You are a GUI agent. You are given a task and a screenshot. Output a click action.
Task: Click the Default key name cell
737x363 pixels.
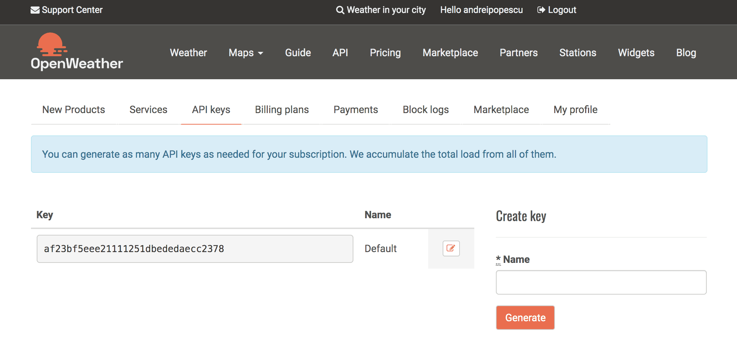(380, 248)
